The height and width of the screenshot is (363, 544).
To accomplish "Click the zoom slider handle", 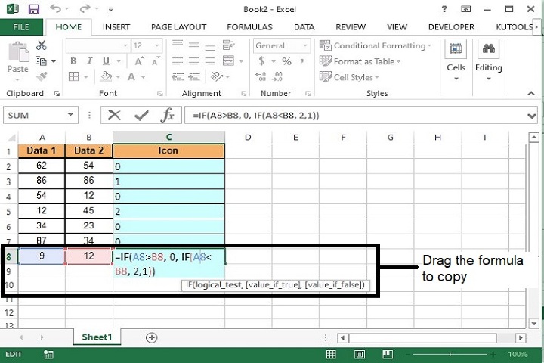I will point(450,355).
